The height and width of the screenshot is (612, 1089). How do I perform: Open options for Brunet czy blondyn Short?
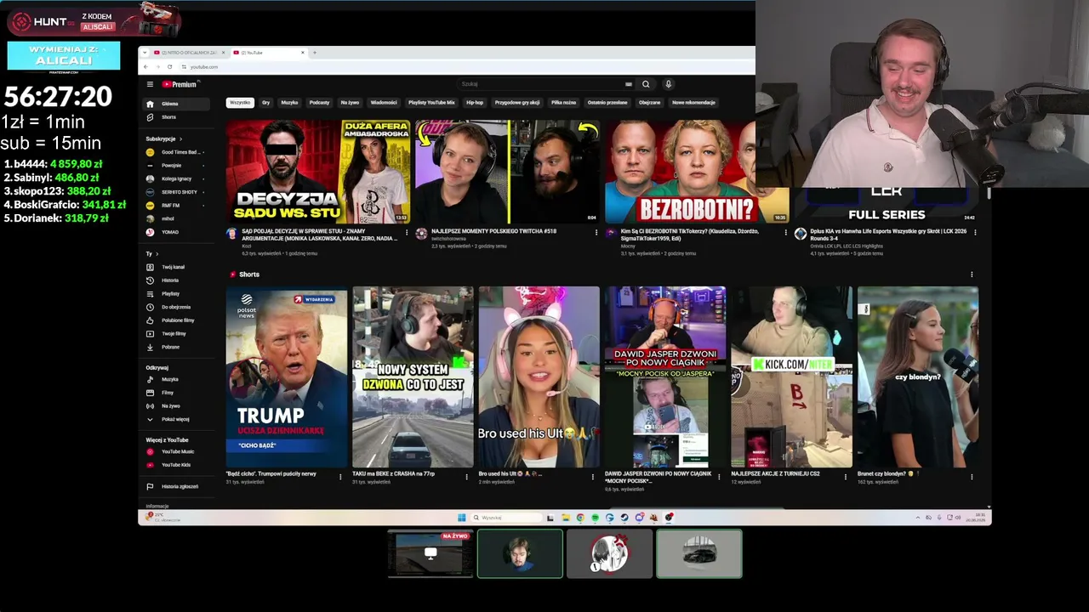[x=972, y=477]
